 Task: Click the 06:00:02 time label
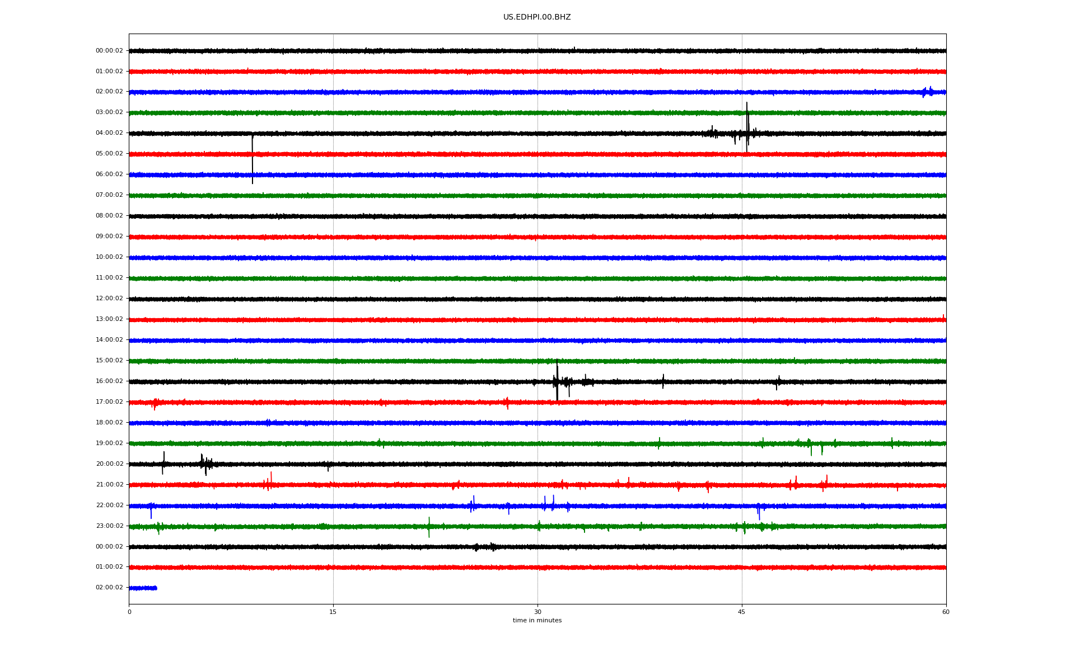[109, 174]
